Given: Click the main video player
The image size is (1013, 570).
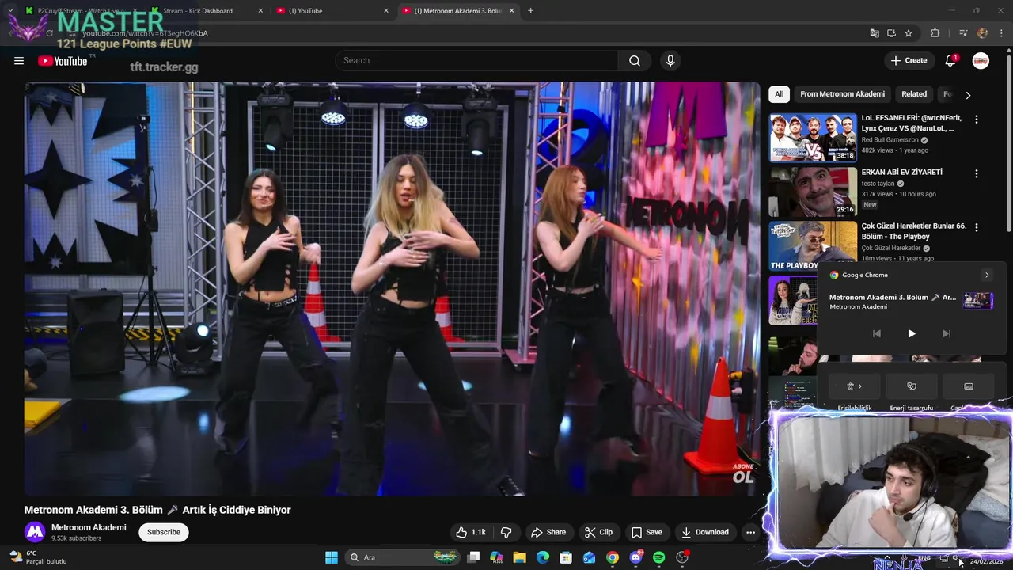Looking at the screenshot, I should click(x=392, y=289).
